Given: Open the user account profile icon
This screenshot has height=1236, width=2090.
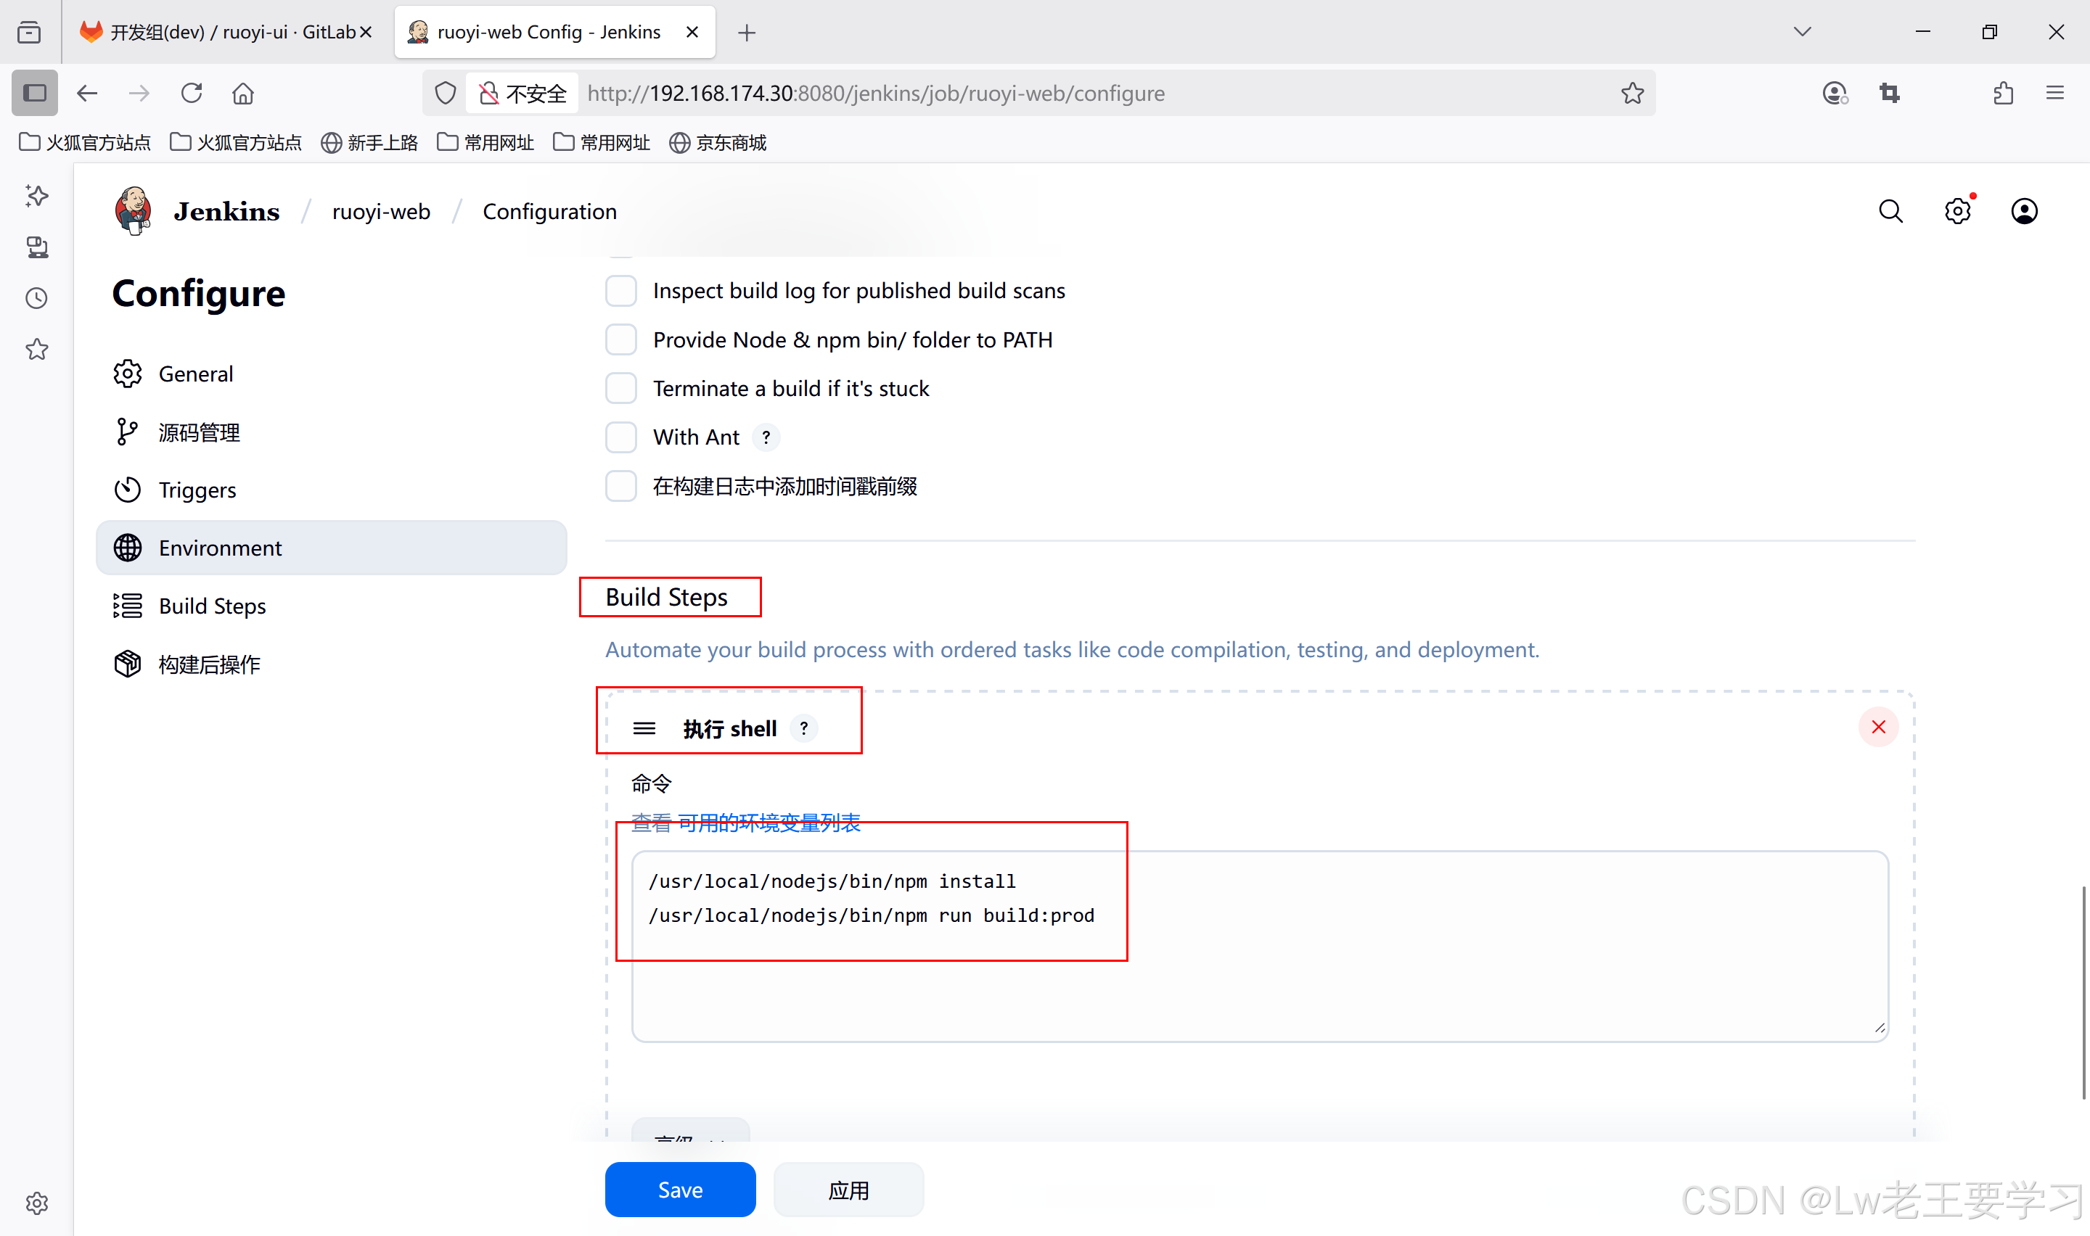Looking at the screenshot, I should pos(2023,212).
